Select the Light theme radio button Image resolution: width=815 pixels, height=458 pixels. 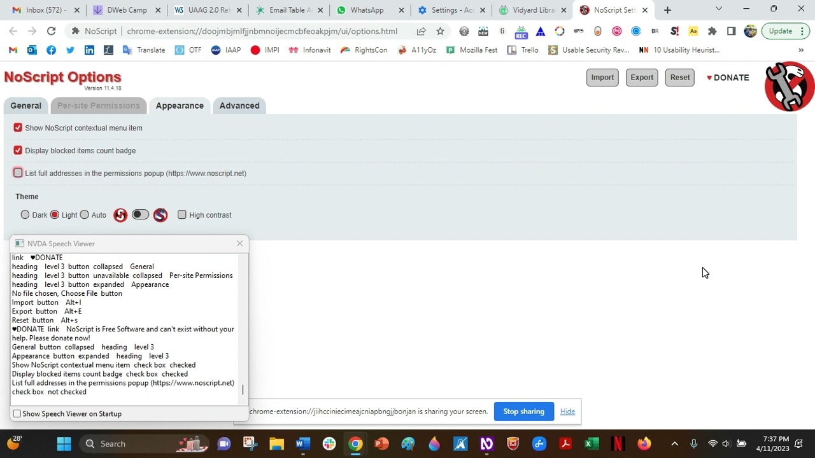pos(55,215)
